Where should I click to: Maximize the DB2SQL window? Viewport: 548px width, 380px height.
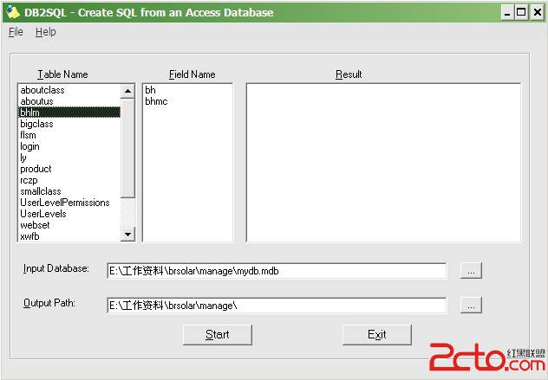(521, 13)
